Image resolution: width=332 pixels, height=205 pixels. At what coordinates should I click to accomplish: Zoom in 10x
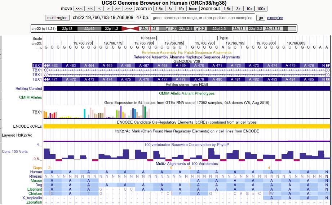click(x=181, y=9)
